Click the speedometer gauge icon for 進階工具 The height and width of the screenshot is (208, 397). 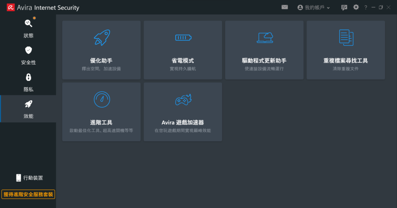pos(102,100)
